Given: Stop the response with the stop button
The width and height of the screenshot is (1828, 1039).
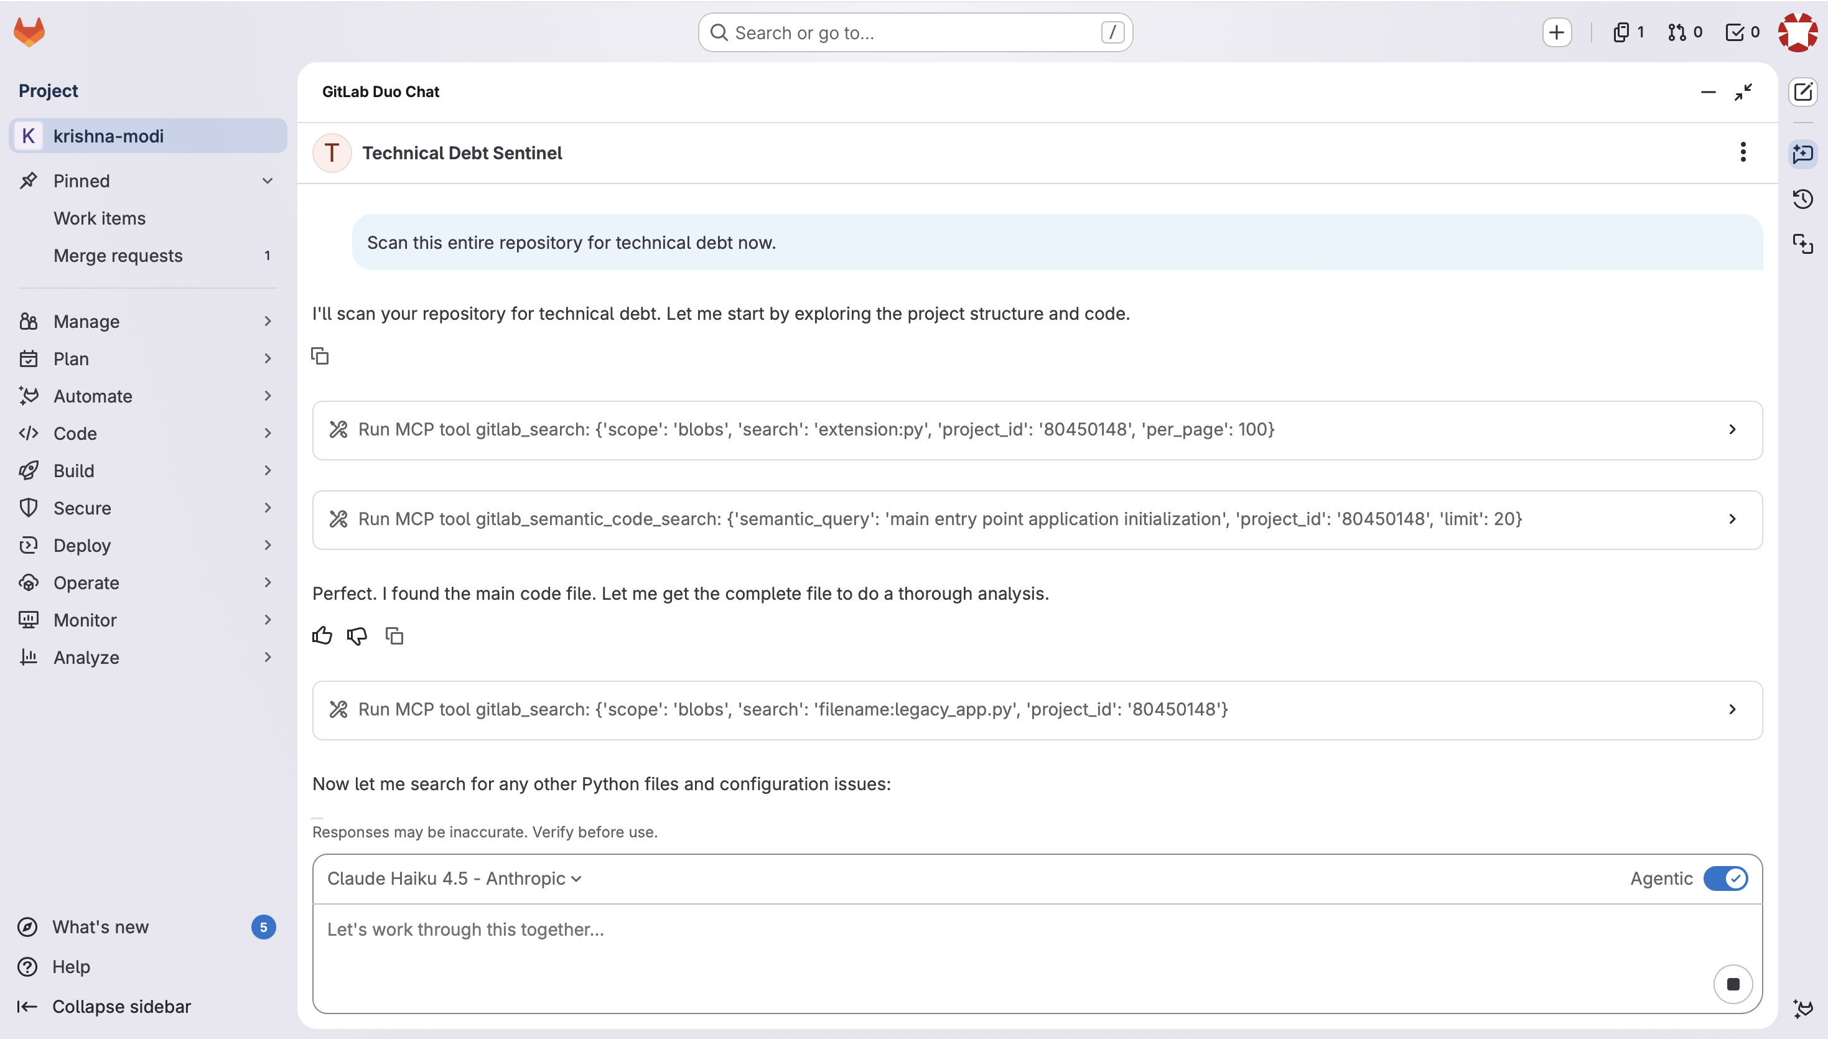Looking at the screenshot, I should (1732, 984).
